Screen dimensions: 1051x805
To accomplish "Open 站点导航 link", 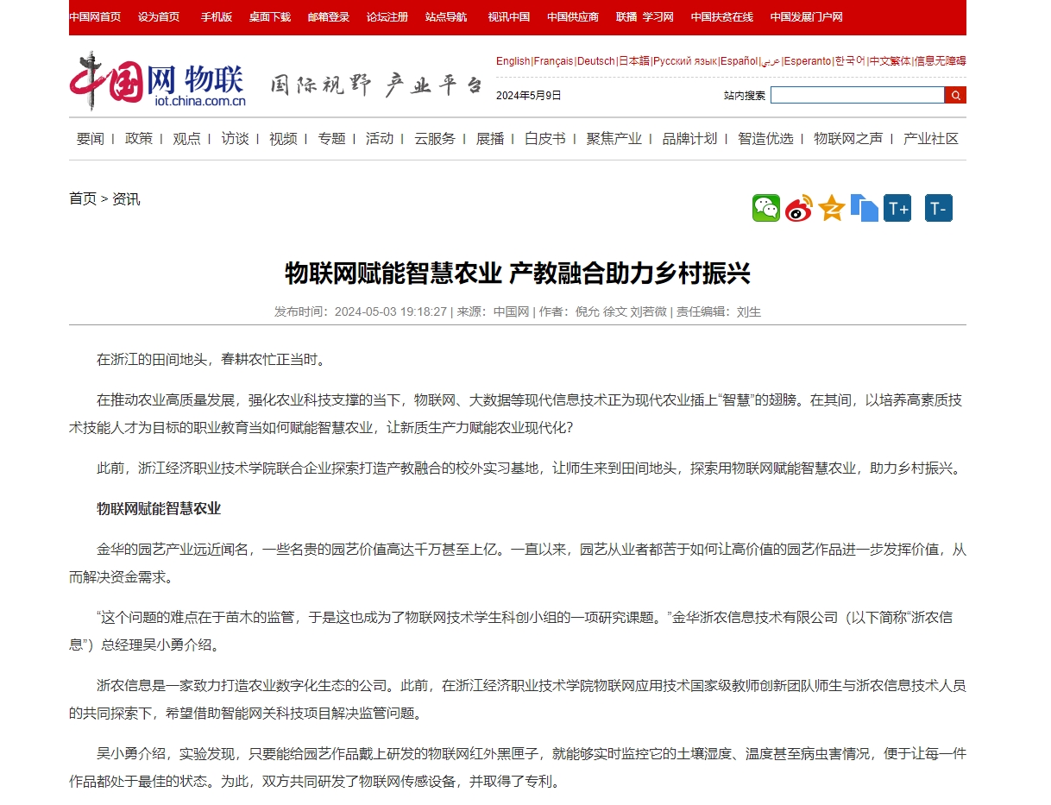I will pyautogui.click(x=446, y=17).
